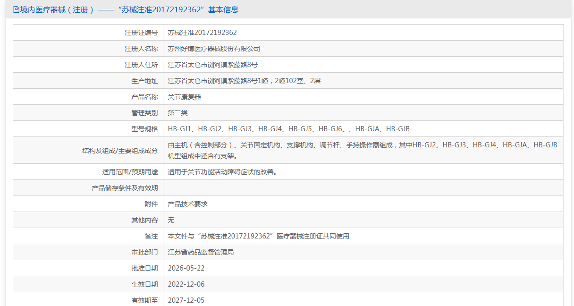Select product name 关节康复器

coord(185,97)
